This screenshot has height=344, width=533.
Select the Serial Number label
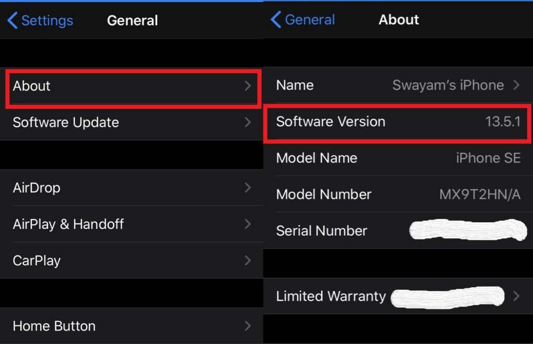[x=322, y=231]
